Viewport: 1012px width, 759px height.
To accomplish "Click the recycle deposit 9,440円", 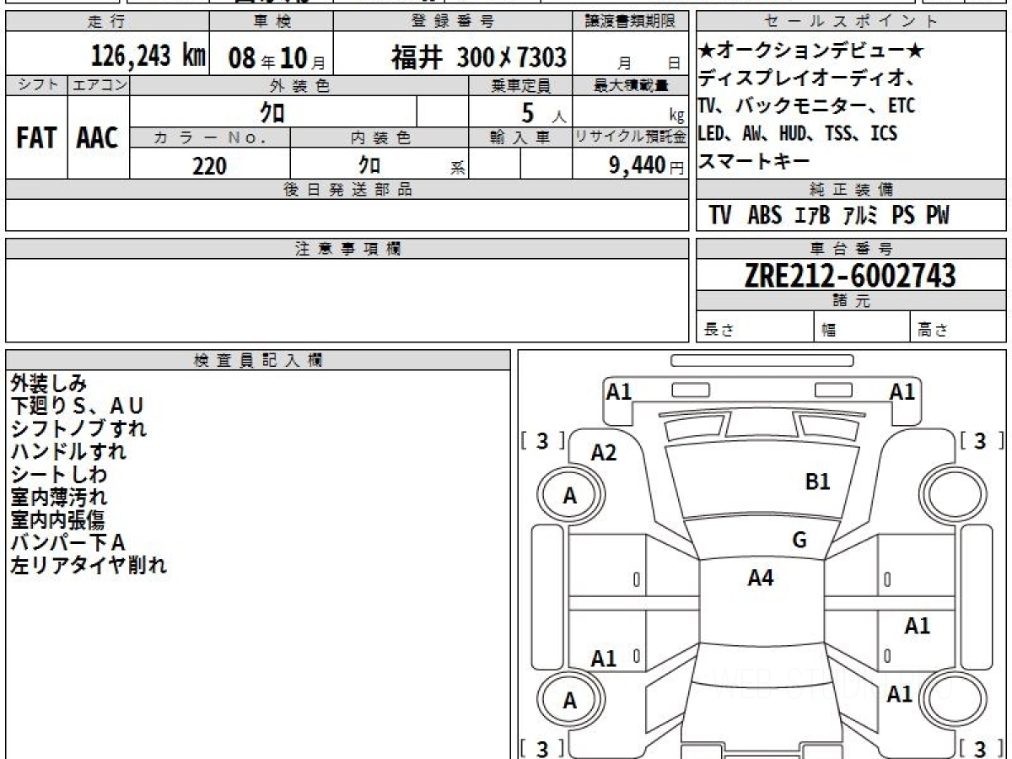I will (x=647, y=165).
